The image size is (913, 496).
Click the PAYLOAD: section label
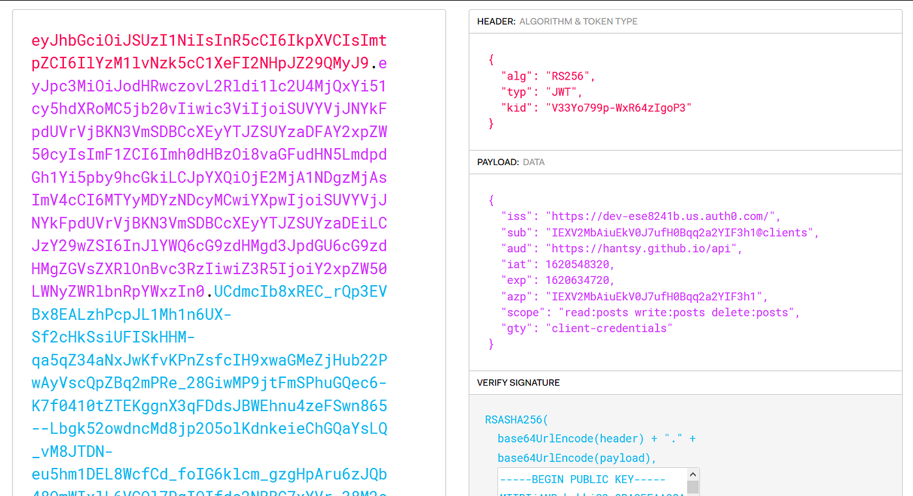(x=498, y=162)
